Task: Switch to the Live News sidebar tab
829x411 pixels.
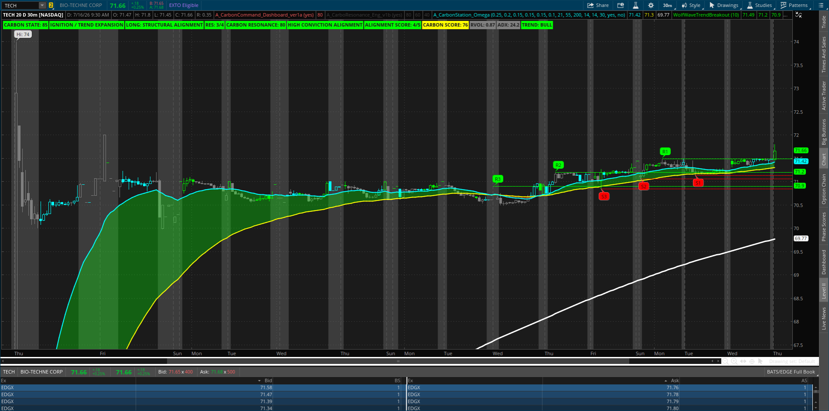Action: coord(824,318)
